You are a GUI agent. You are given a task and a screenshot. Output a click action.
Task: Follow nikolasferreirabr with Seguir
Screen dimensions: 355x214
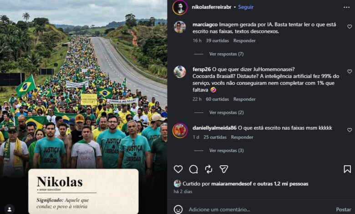click(x=246, y=7)
